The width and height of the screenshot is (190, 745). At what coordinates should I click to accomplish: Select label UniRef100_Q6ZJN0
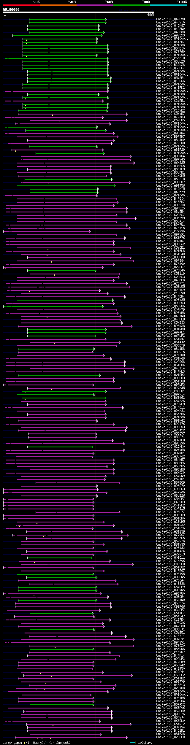[x=170, y=600]
